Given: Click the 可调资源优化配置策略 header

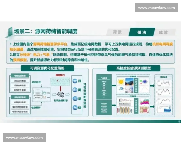Looking at the screenshot, I should (x=47, y=68).
